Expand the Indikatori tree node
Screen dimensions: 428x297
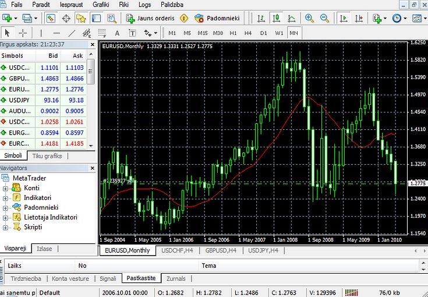pyautogui.click(x=6, y=198)
